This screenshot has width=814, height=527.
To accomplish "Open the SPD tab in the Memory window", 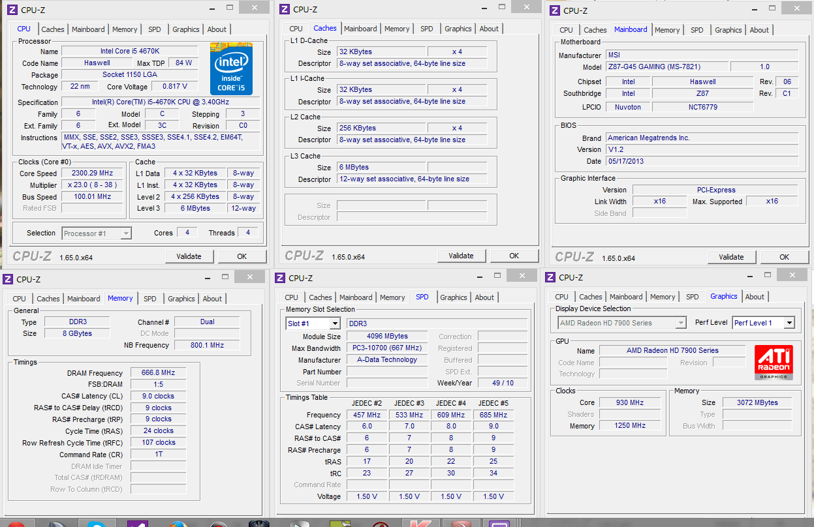I will click(x=150, y=299).
